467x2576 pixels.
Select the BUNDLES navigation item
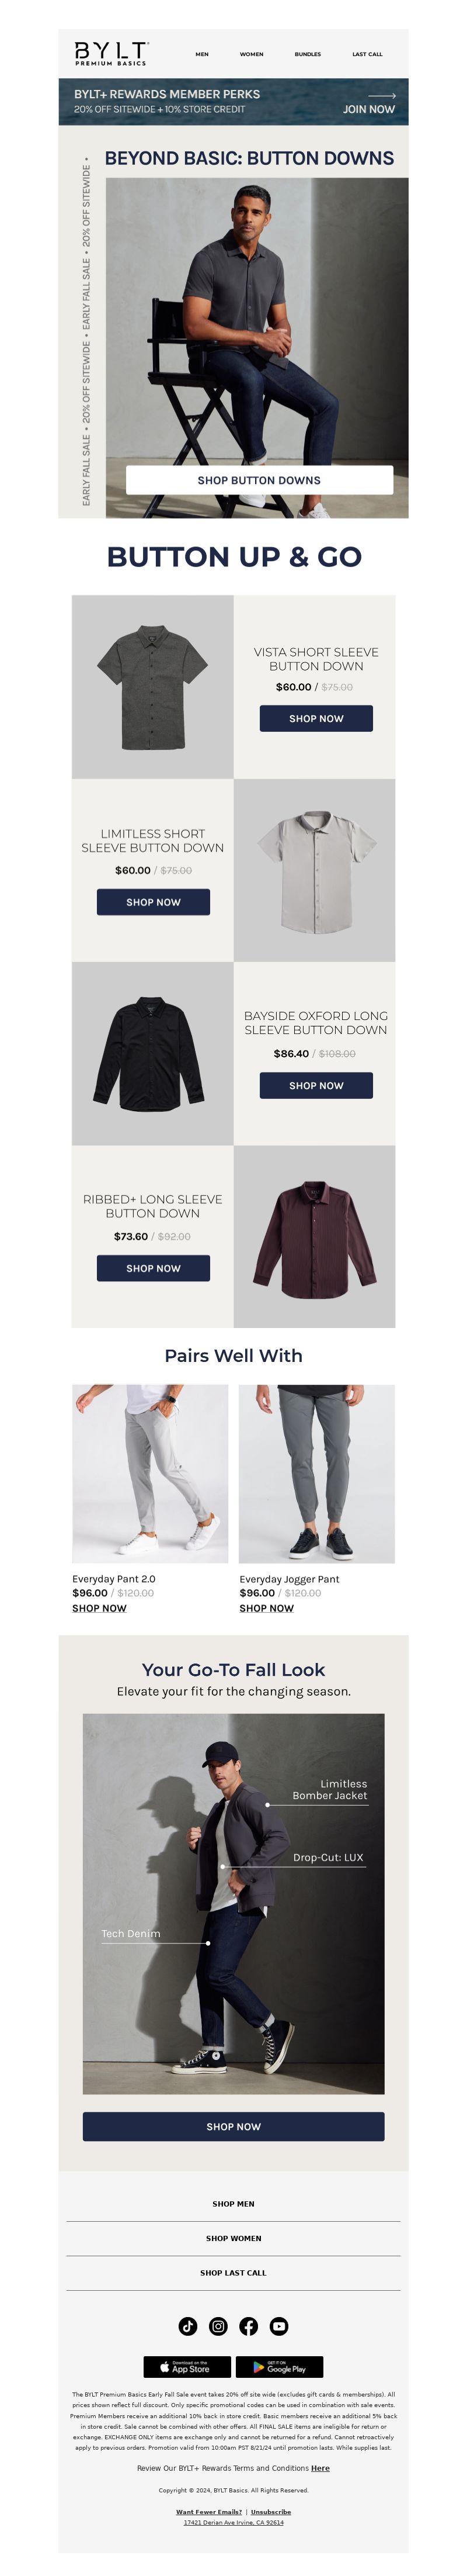[307, 54]
